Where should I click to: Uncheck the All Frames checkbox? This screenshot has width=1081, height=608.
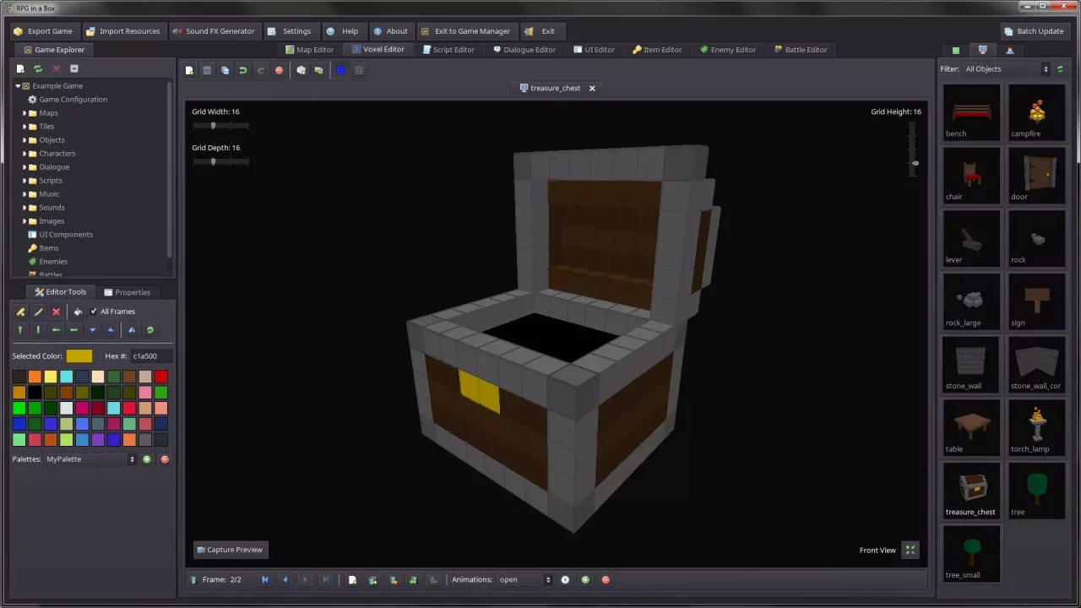[x=93, y=311]
